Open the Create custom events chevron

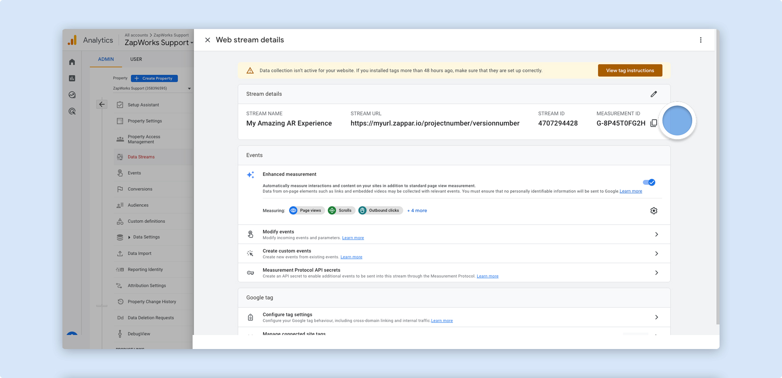(656, 253)
